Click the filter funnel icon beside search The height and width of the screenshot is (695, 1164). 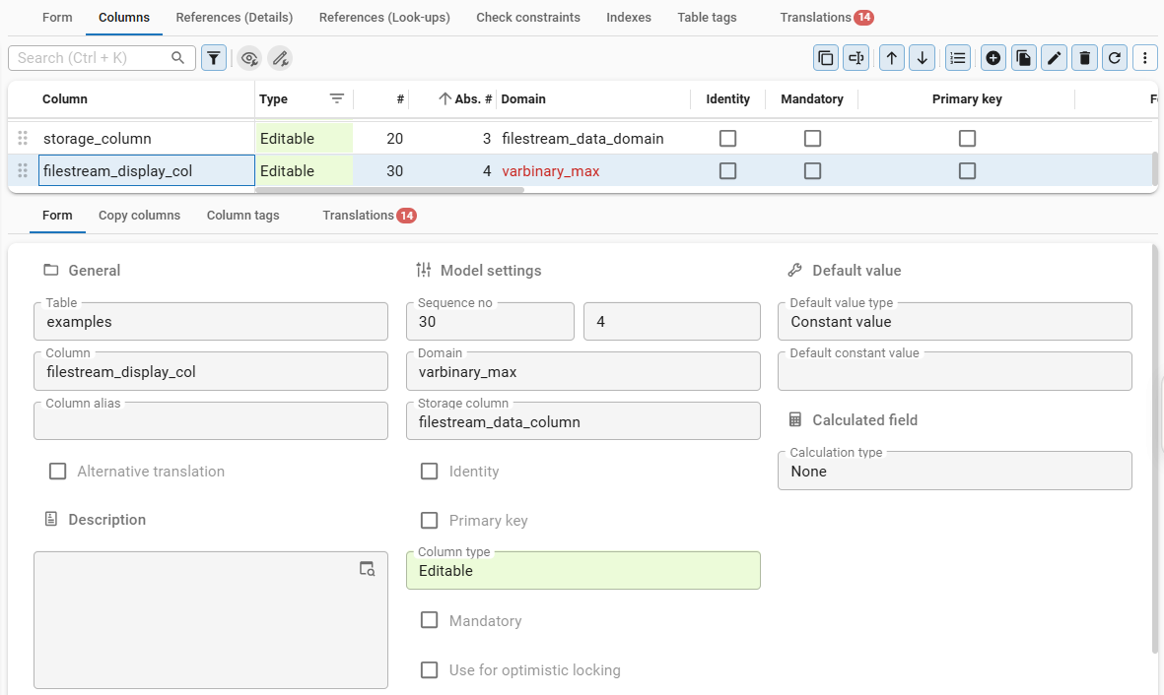tap(214, 58)
